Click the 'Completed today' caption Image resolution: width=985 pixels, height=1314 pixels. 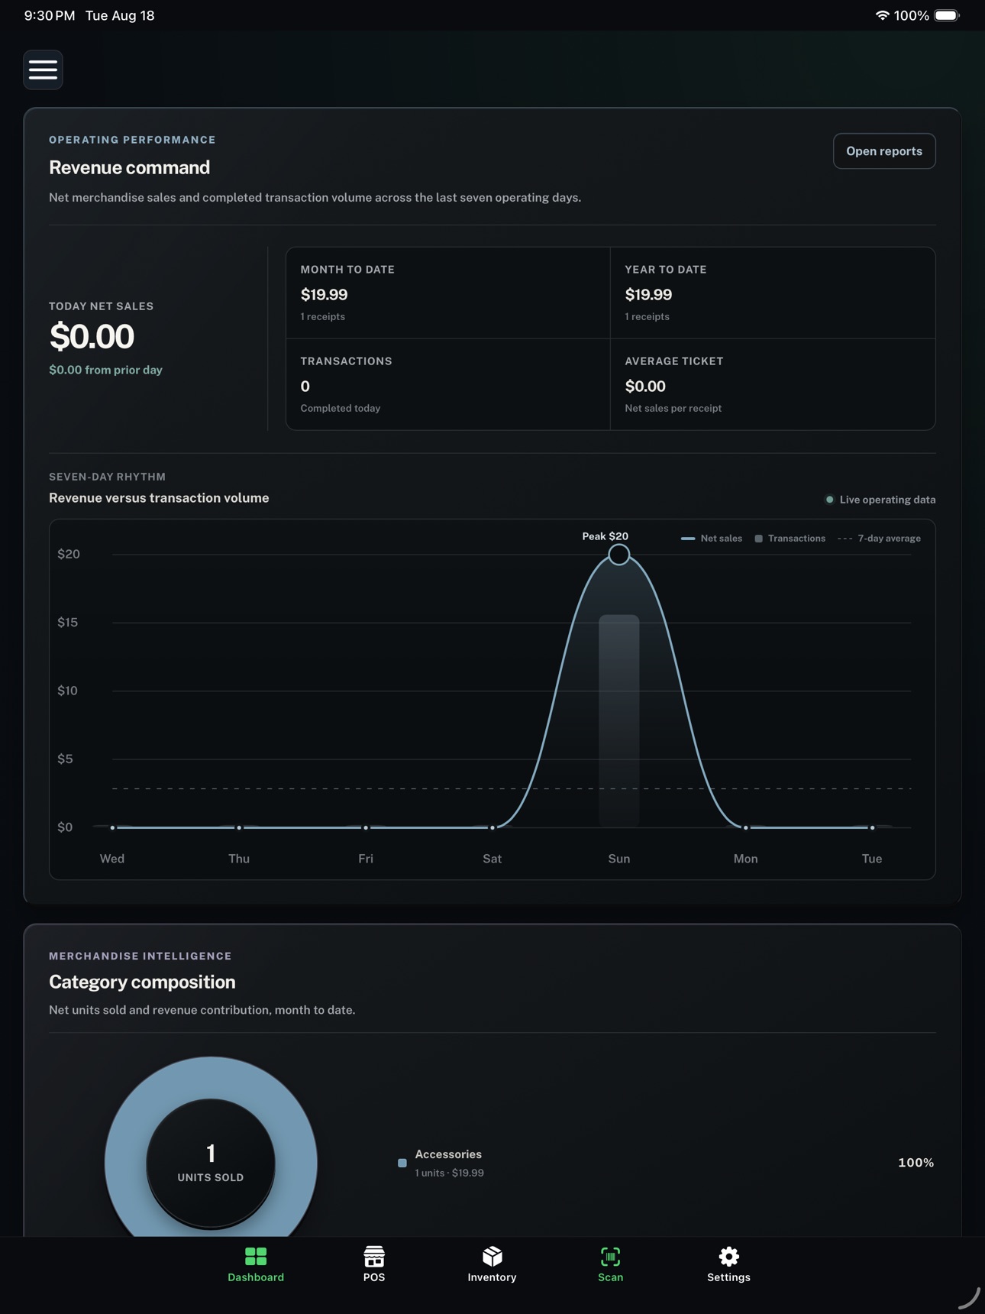tap(341, 408)
